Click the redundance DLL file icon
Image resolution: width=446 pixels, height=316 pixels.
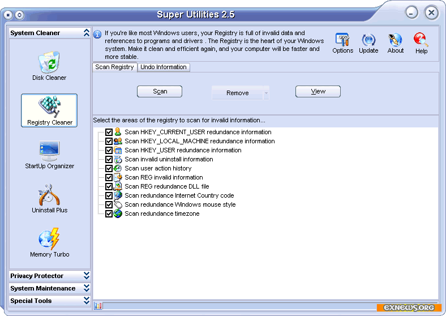(x=118, y=186)
